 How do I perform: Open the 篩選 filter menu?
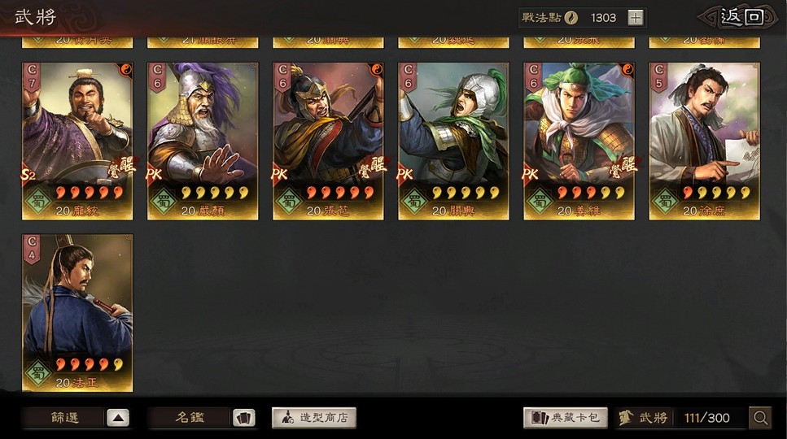click(65, 418)
